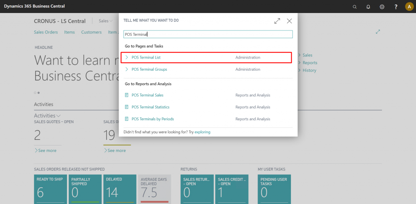This screenshot has width=416, height=204.
Task: Select second headline pagination dot
Action: (x=39, y=93)
